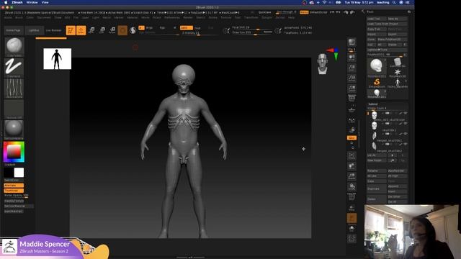Open Lightbox Tools browser
Viewport: 461px width, 259px height.
(x=387, y=50)
